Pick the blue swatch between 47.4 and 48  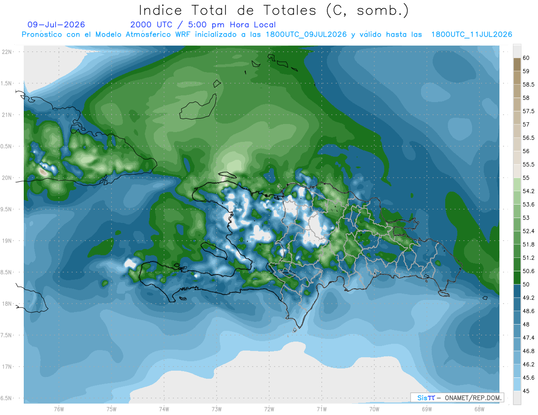(517, 331)
